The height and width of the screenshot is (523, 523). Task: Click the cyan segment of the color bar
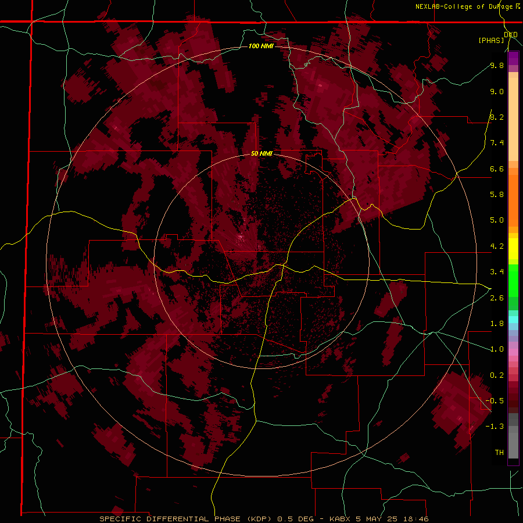coord(513,320)
